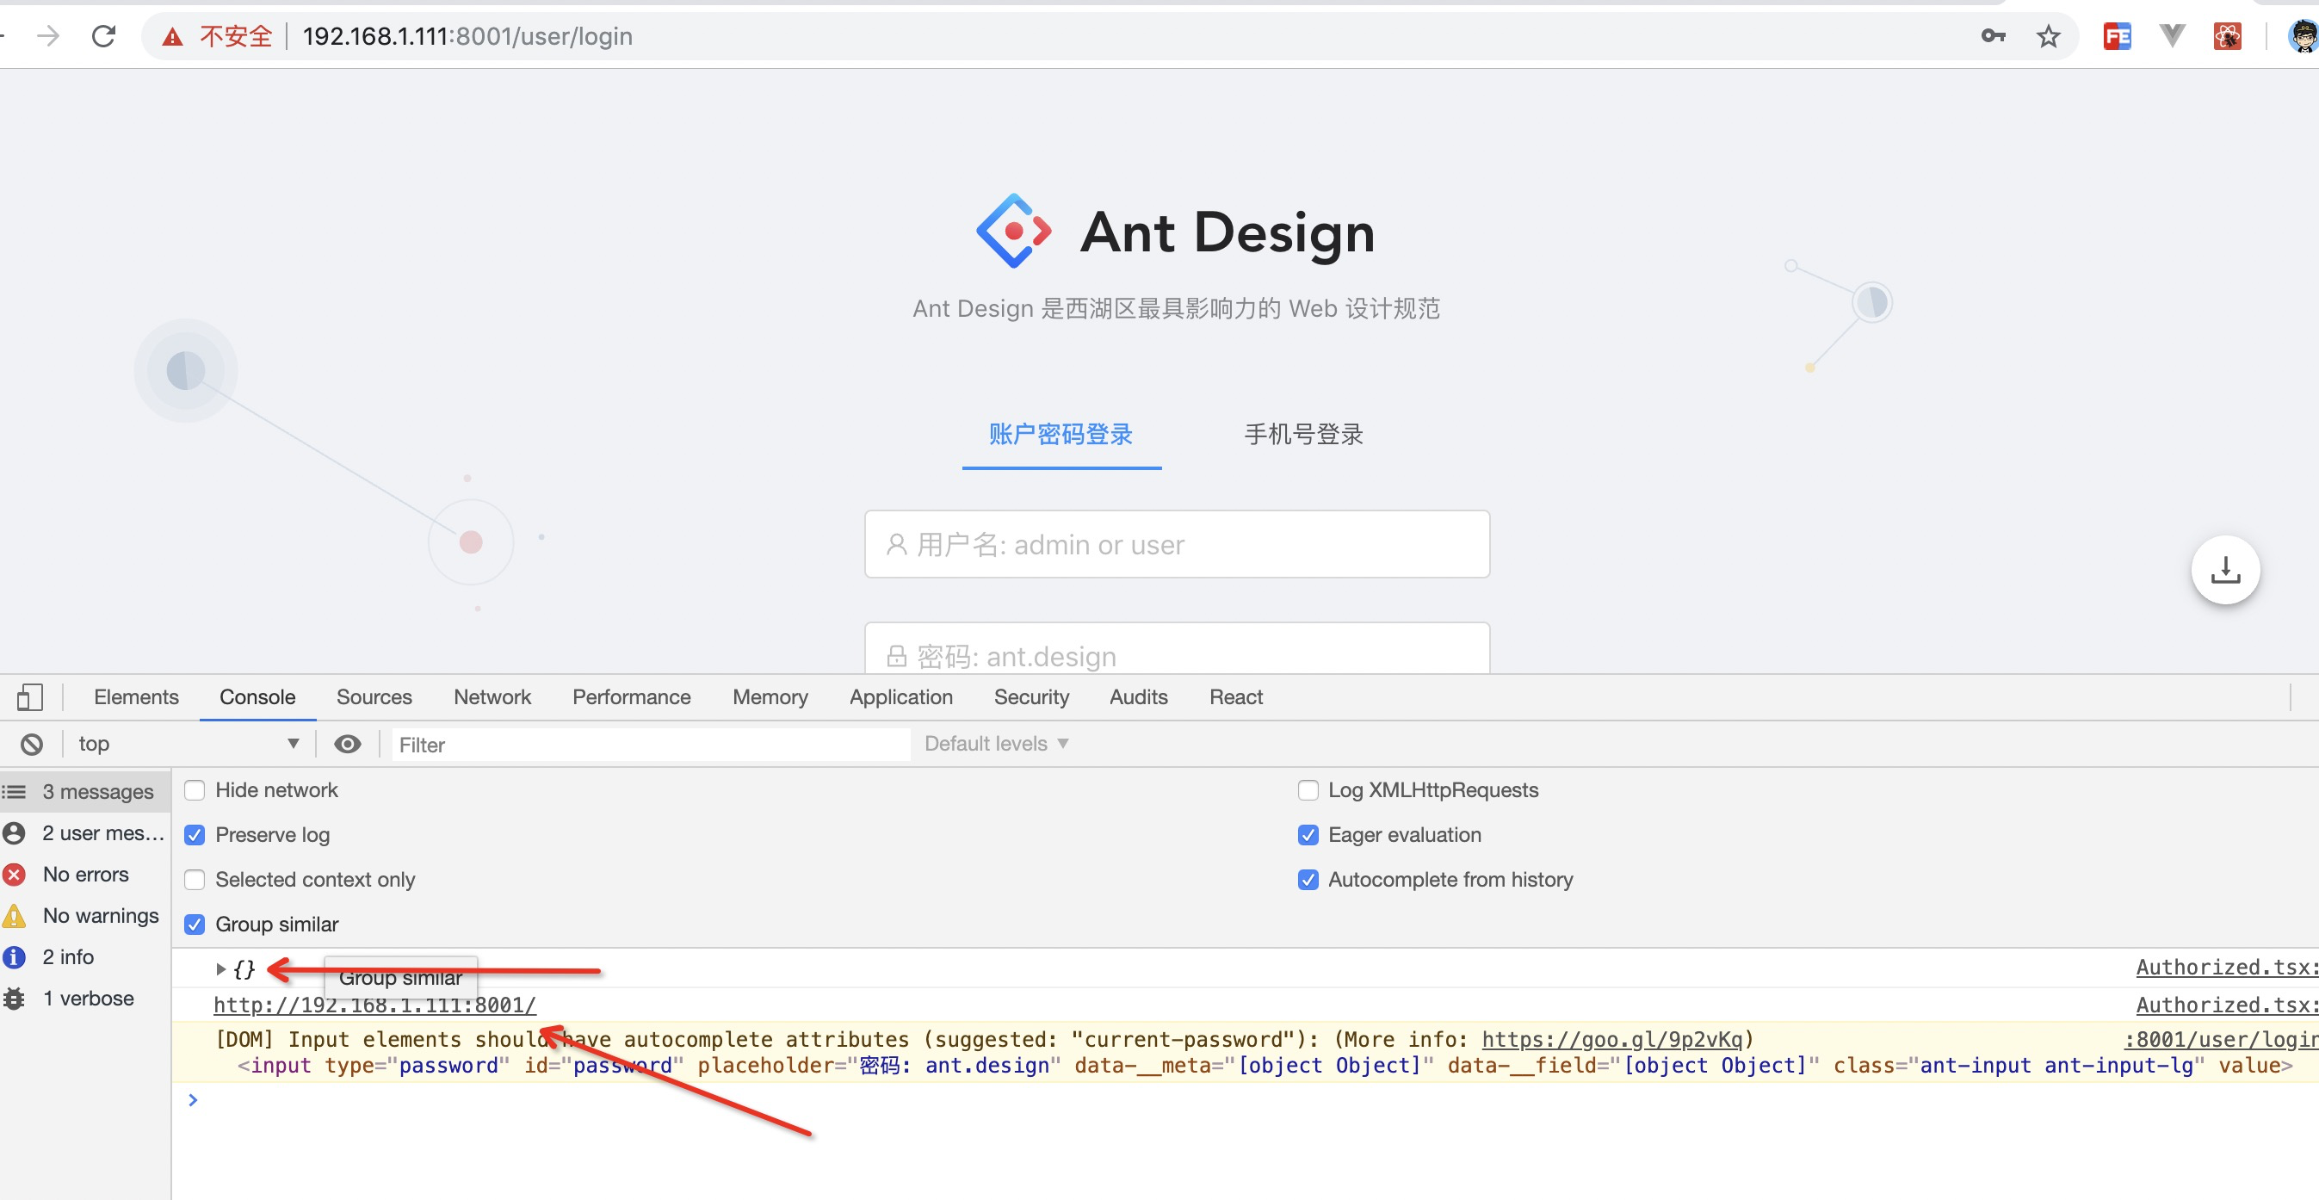Expand the logged {} object
This screenshot has width=2319, height=1200.
click(x=221, y=968)
